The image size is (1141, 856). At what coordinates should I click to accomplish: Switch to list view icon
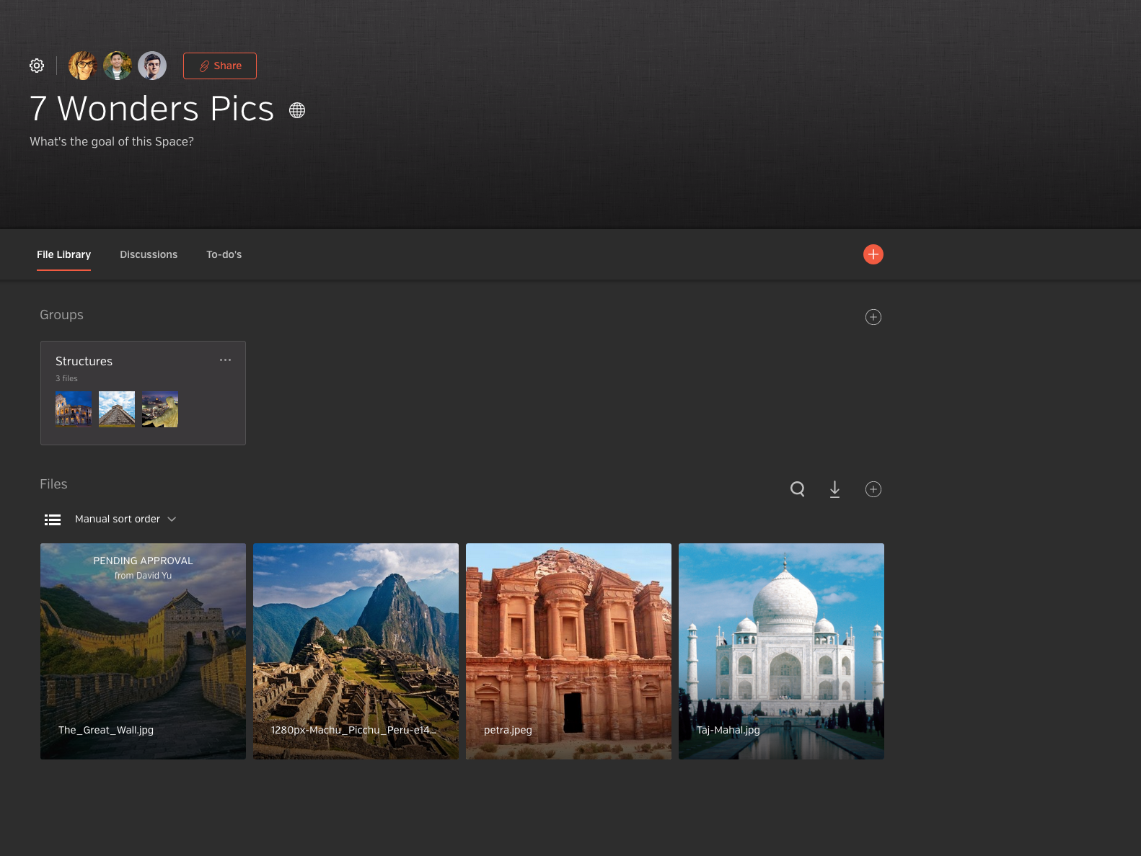(53, 520)
